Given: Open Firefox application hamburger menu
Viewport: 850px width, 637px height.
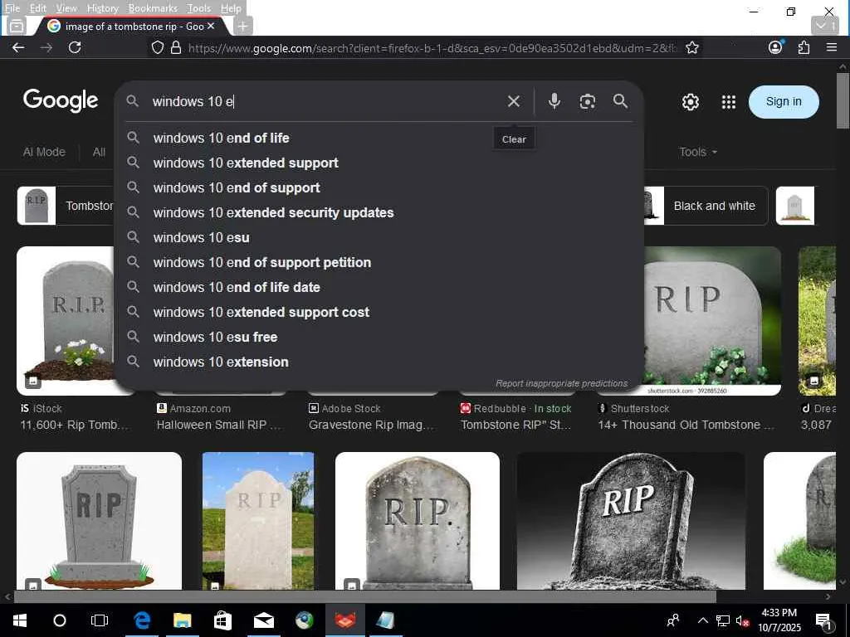Looking at the screenshot, I should 832,47.
